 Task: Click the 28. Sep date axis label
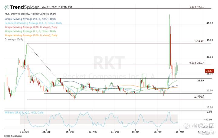pyautogui.click(x=46, y=132)
